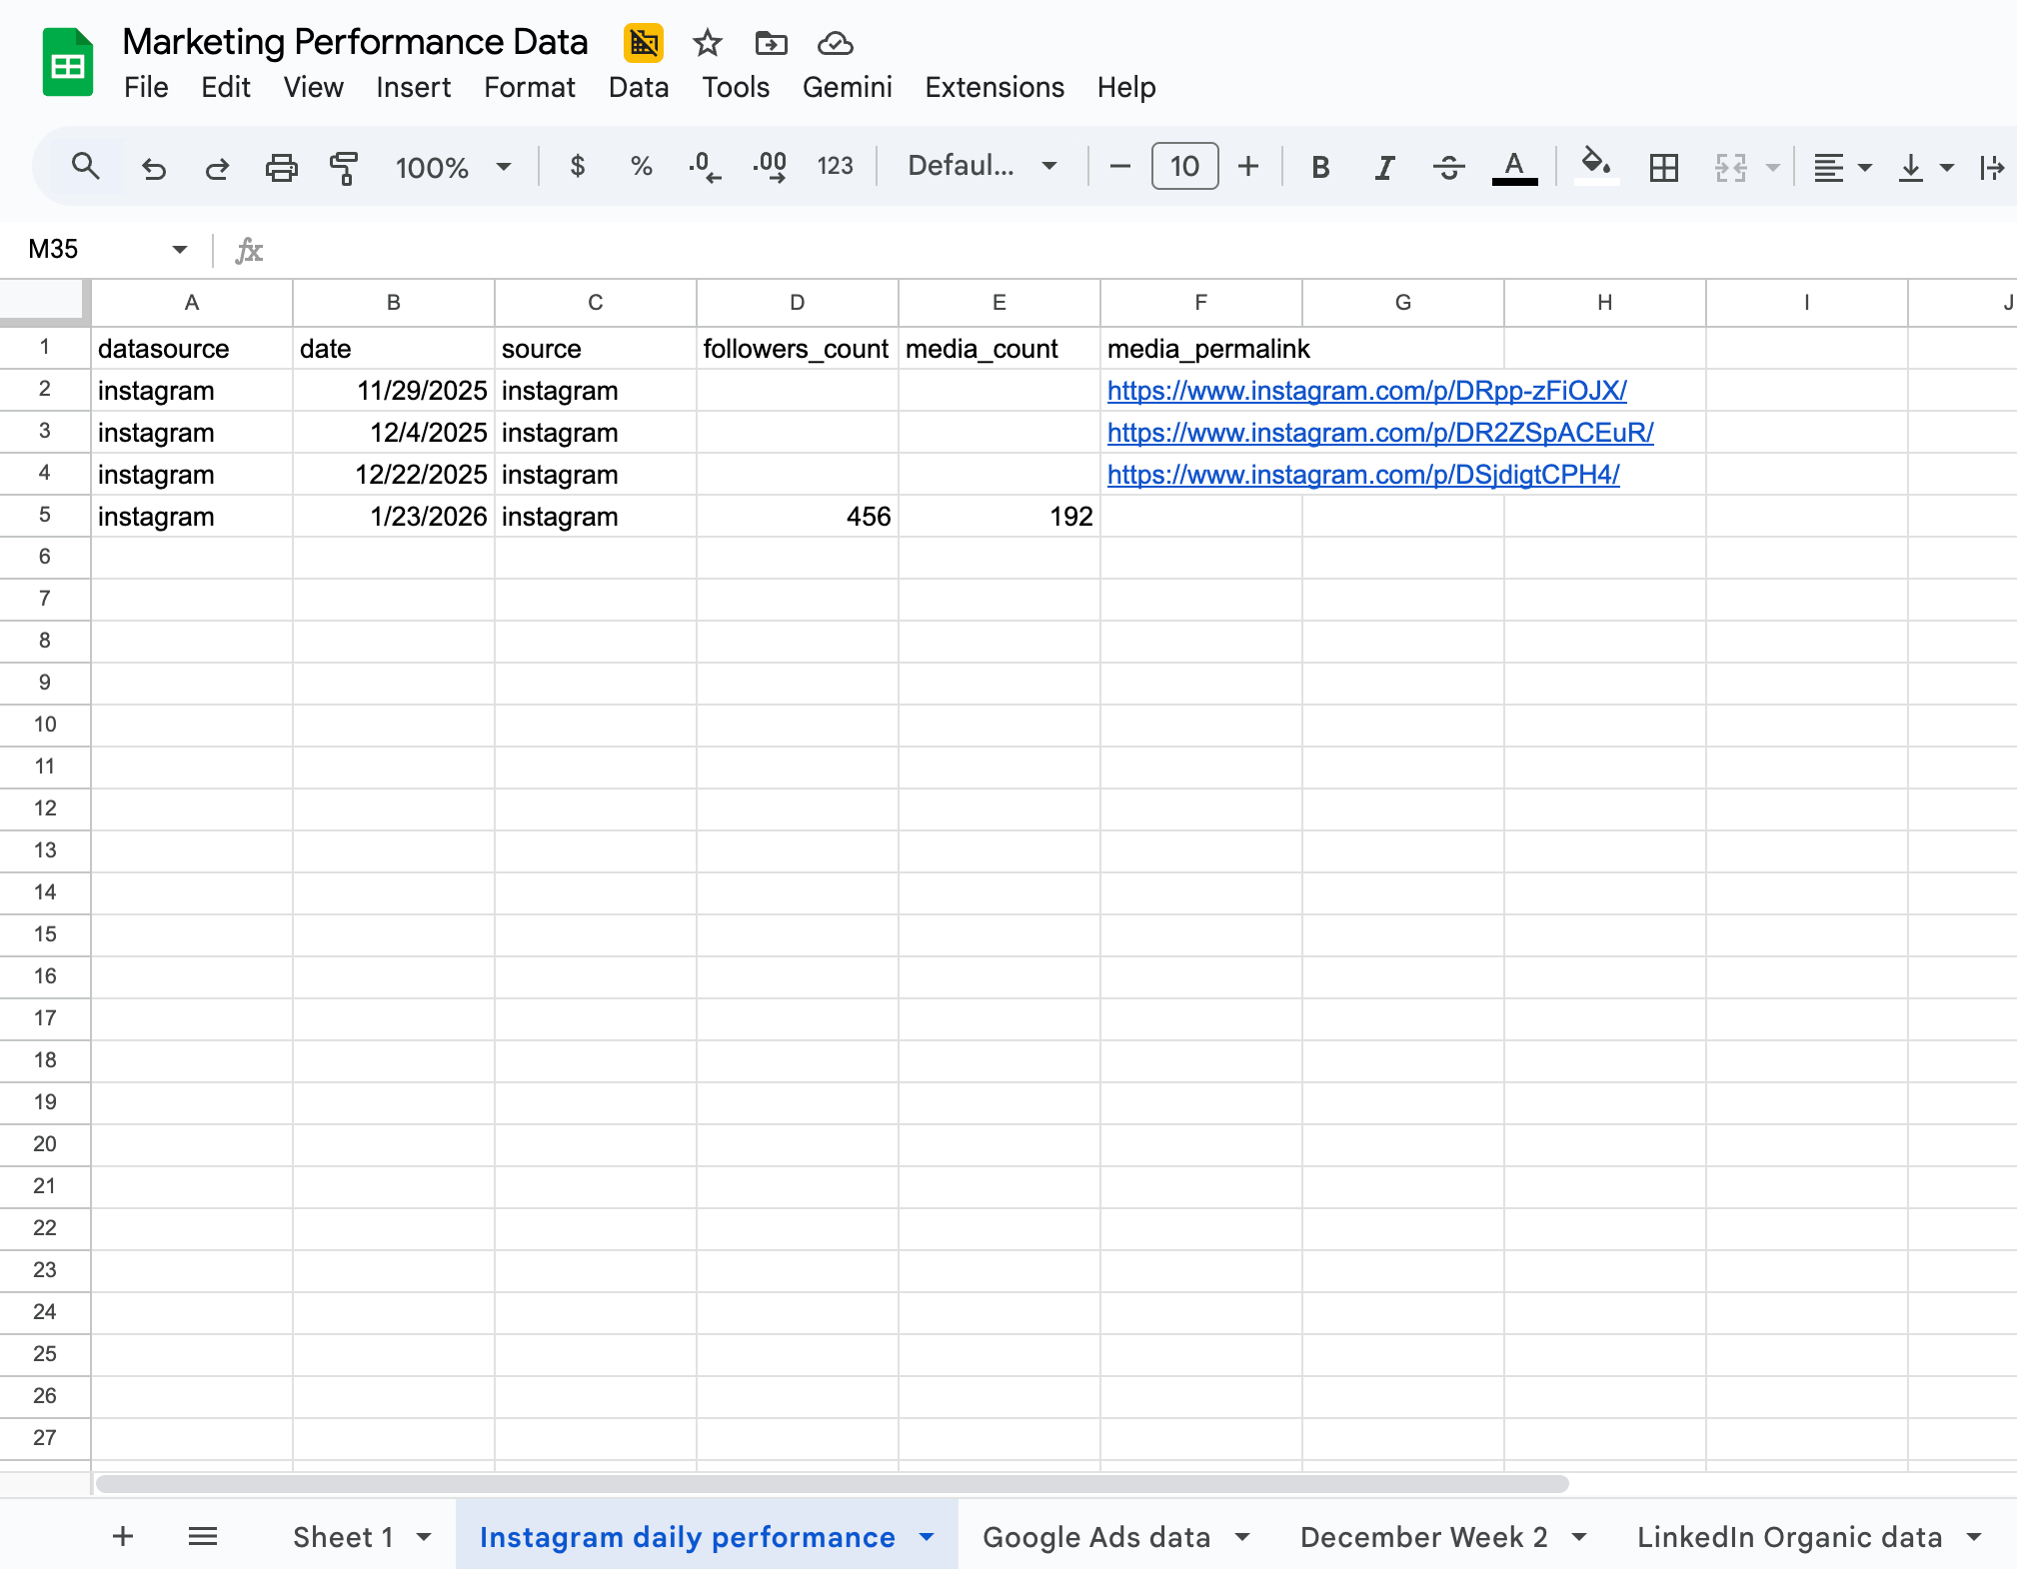Open the Data menu

tap(638, 88)
